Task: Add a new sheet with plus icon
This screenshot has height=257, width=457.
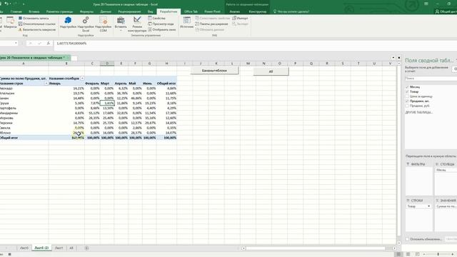Action: click(x=86, y=248)
